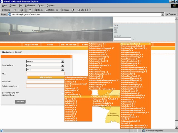
Task: Open the Ich-AG finden navigation tab
Action: click(x=69, y=45)
